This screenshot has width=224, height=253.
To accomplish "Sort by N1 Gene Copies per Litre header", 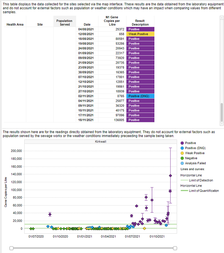I will [x=112, y=21].
